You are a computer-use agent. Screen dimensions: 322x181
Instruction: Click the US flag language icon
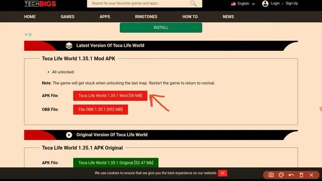tap(233, 4)
